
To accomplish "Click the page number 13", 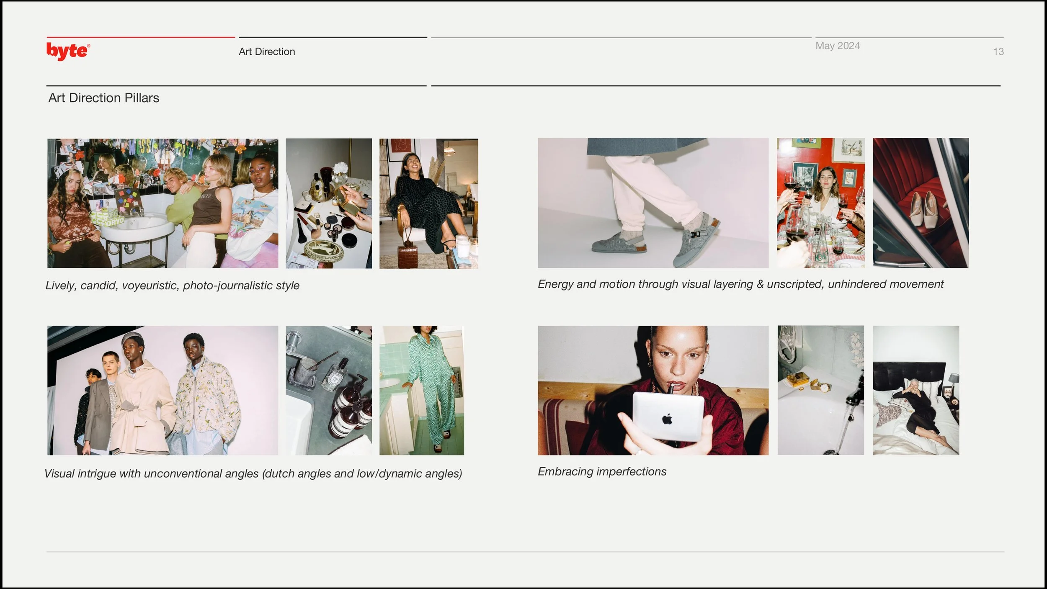I will coord(998,51).
